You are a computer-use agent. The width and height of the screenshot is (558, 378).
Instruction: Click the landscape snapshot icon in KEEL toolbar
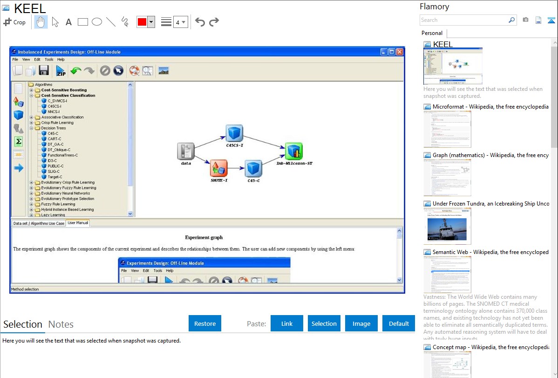[x=163, y=70]
